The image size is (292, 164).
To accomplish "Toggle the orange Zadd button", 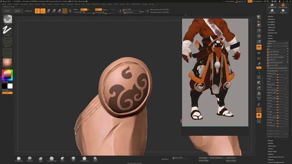I will 99,10.
